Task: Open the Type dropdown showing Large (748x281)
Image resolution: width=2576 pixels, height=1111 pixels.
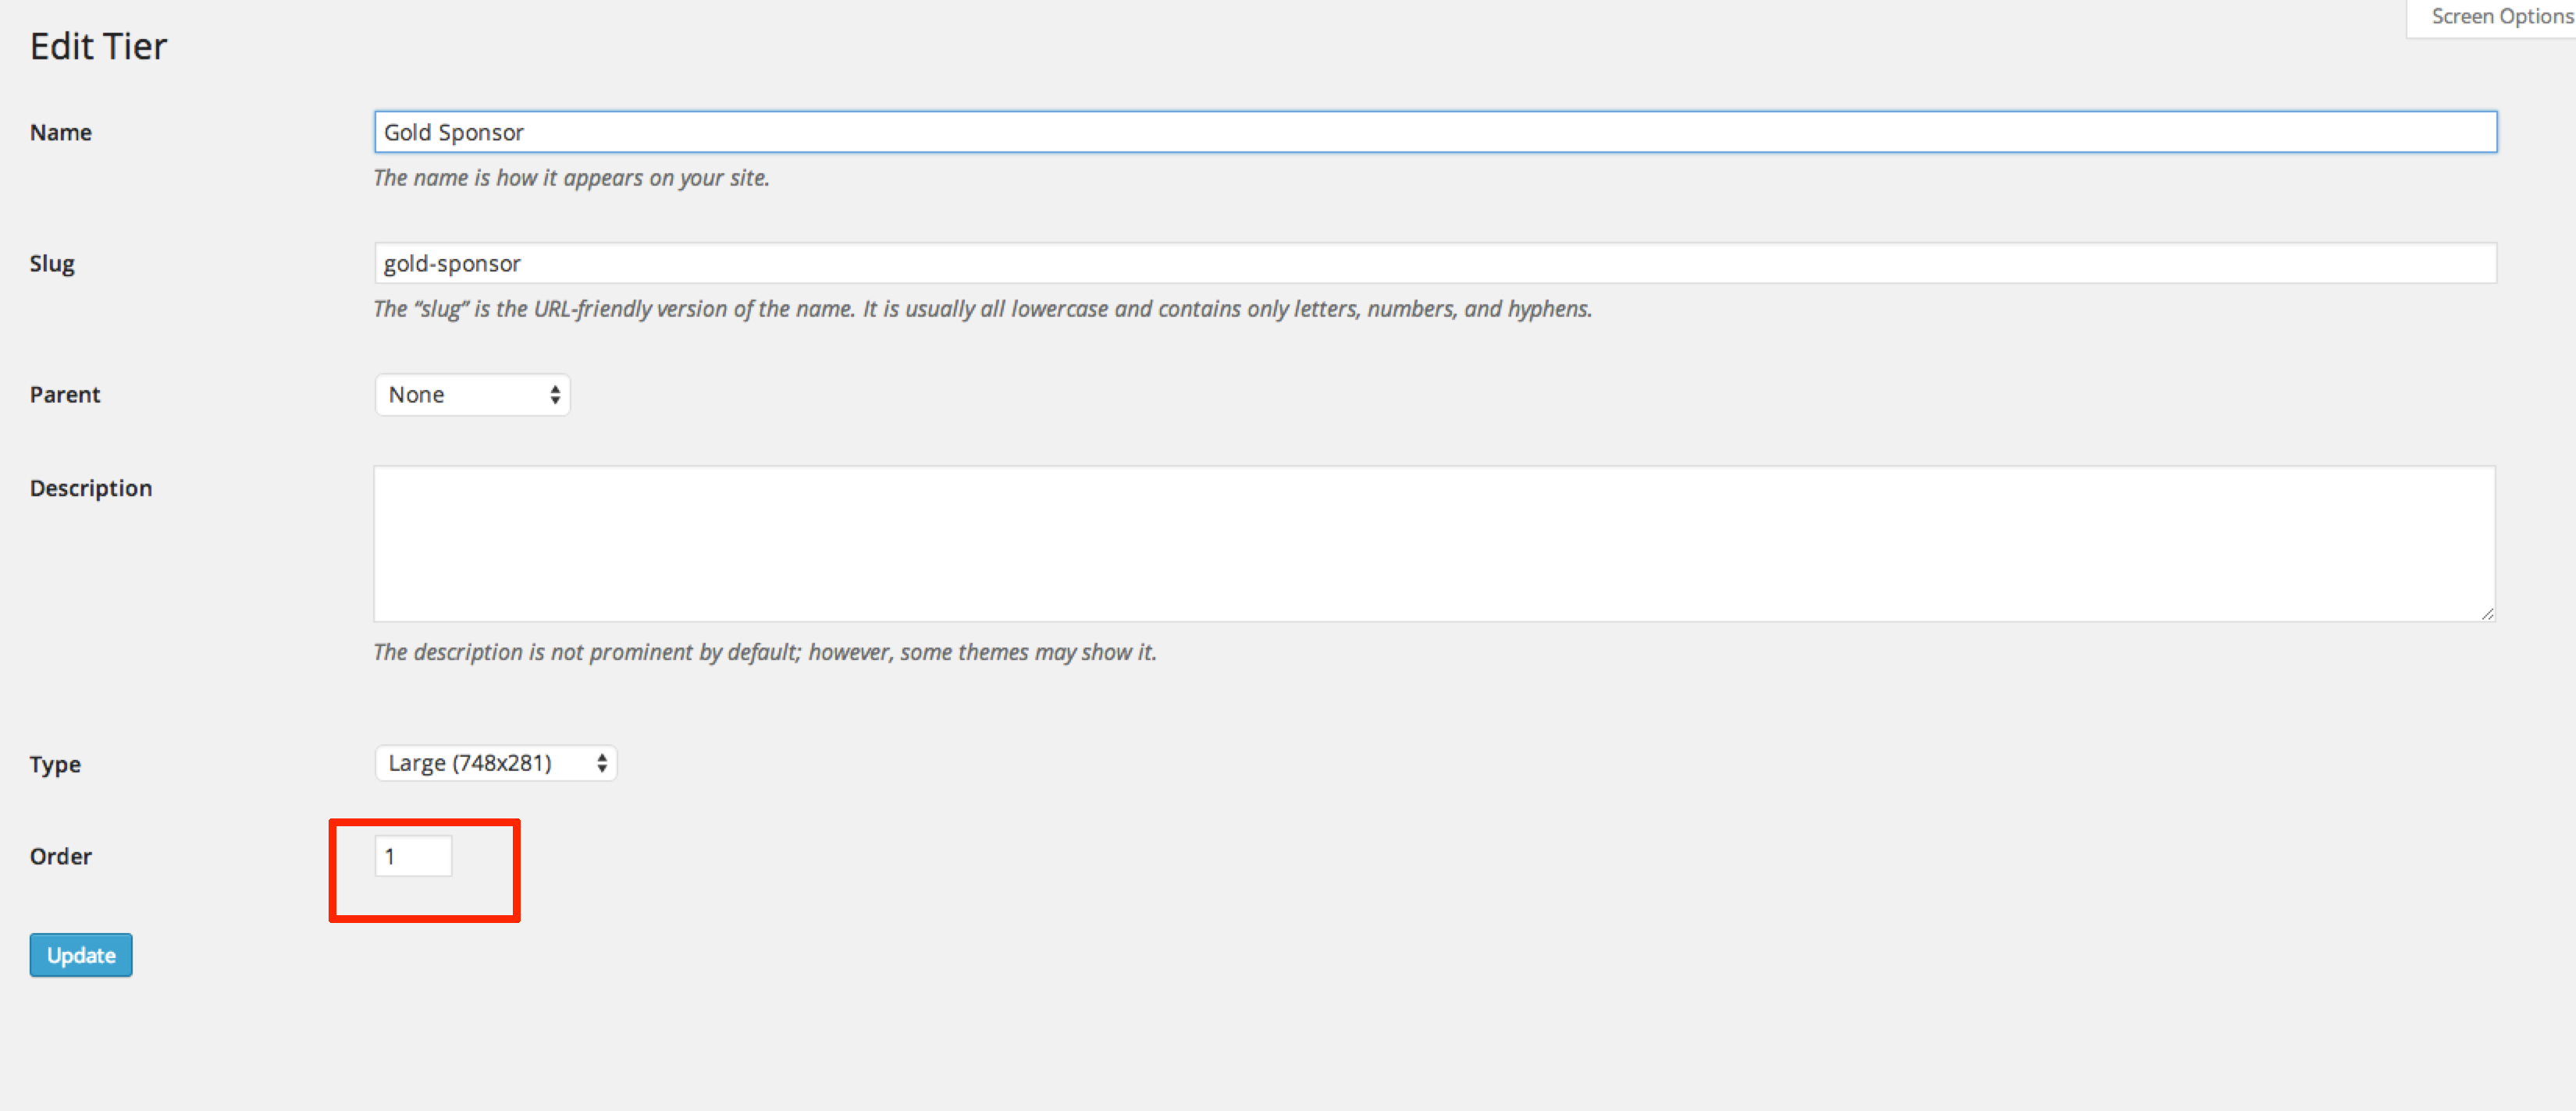Action: [x=496, y=763]
